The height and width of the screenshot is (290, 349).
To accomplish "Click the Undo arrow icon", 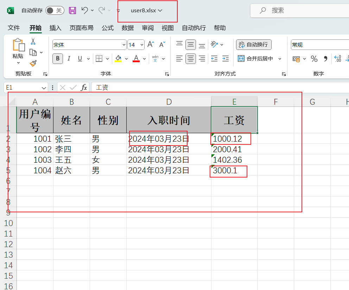I will coord(84,11).
